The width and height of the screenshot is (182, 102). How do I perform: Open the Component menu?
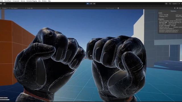point(16,1)
